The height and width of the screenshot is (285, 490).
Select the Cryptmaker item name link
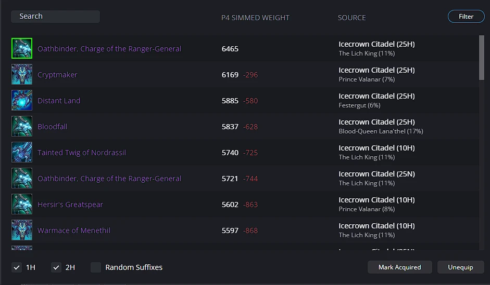pyautogui.click(x=57, y=75)
